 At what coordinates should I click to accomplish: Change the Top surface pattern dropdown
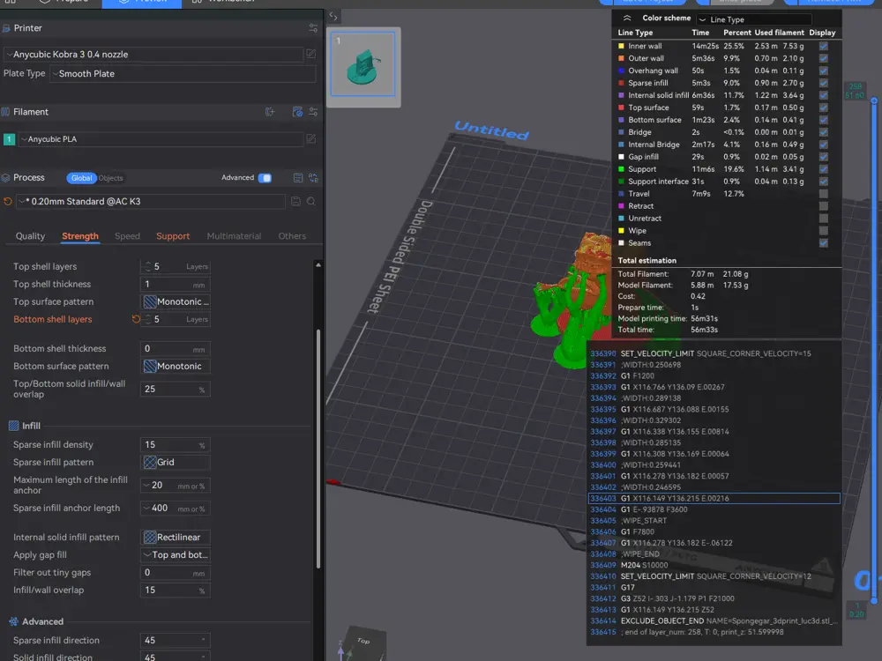point(176,301)
